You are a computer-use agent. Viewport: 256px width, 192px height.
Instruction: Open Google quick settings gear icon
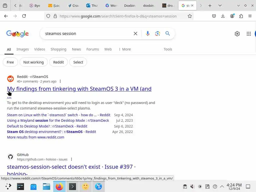(x=237, y=34)
